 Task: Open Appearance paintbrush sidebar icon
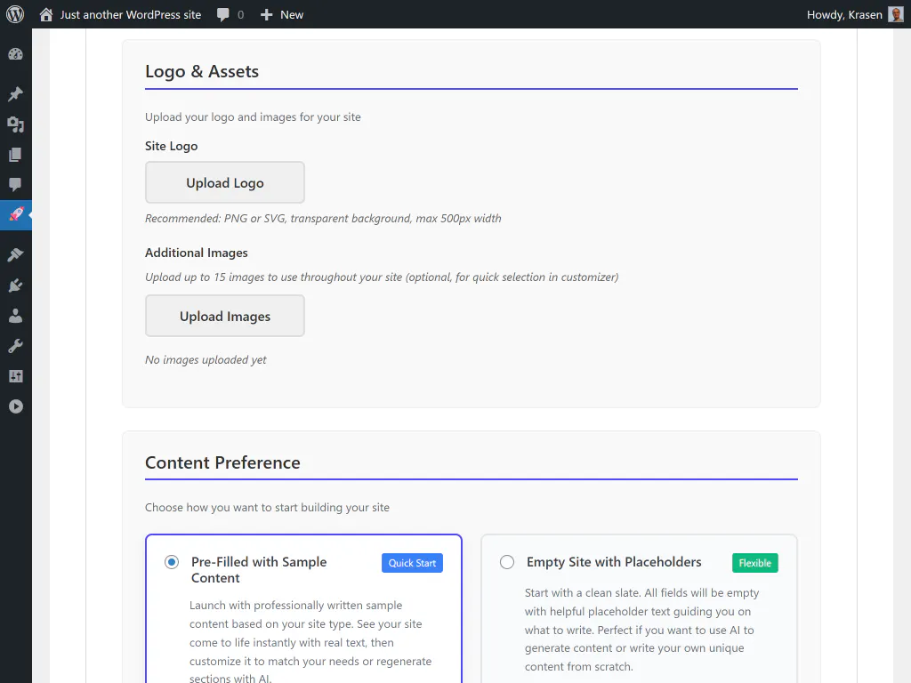(x=16, y=254)
